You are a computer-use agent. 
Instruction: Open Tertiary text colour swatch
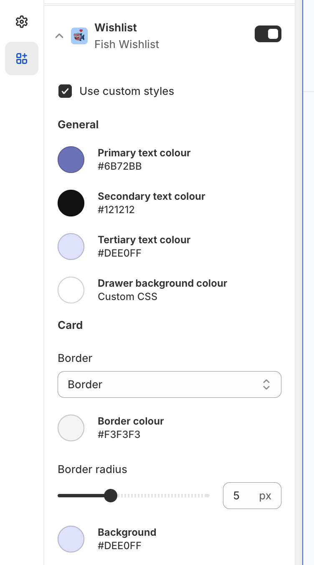pyautogui.click(x=71, y=247)
